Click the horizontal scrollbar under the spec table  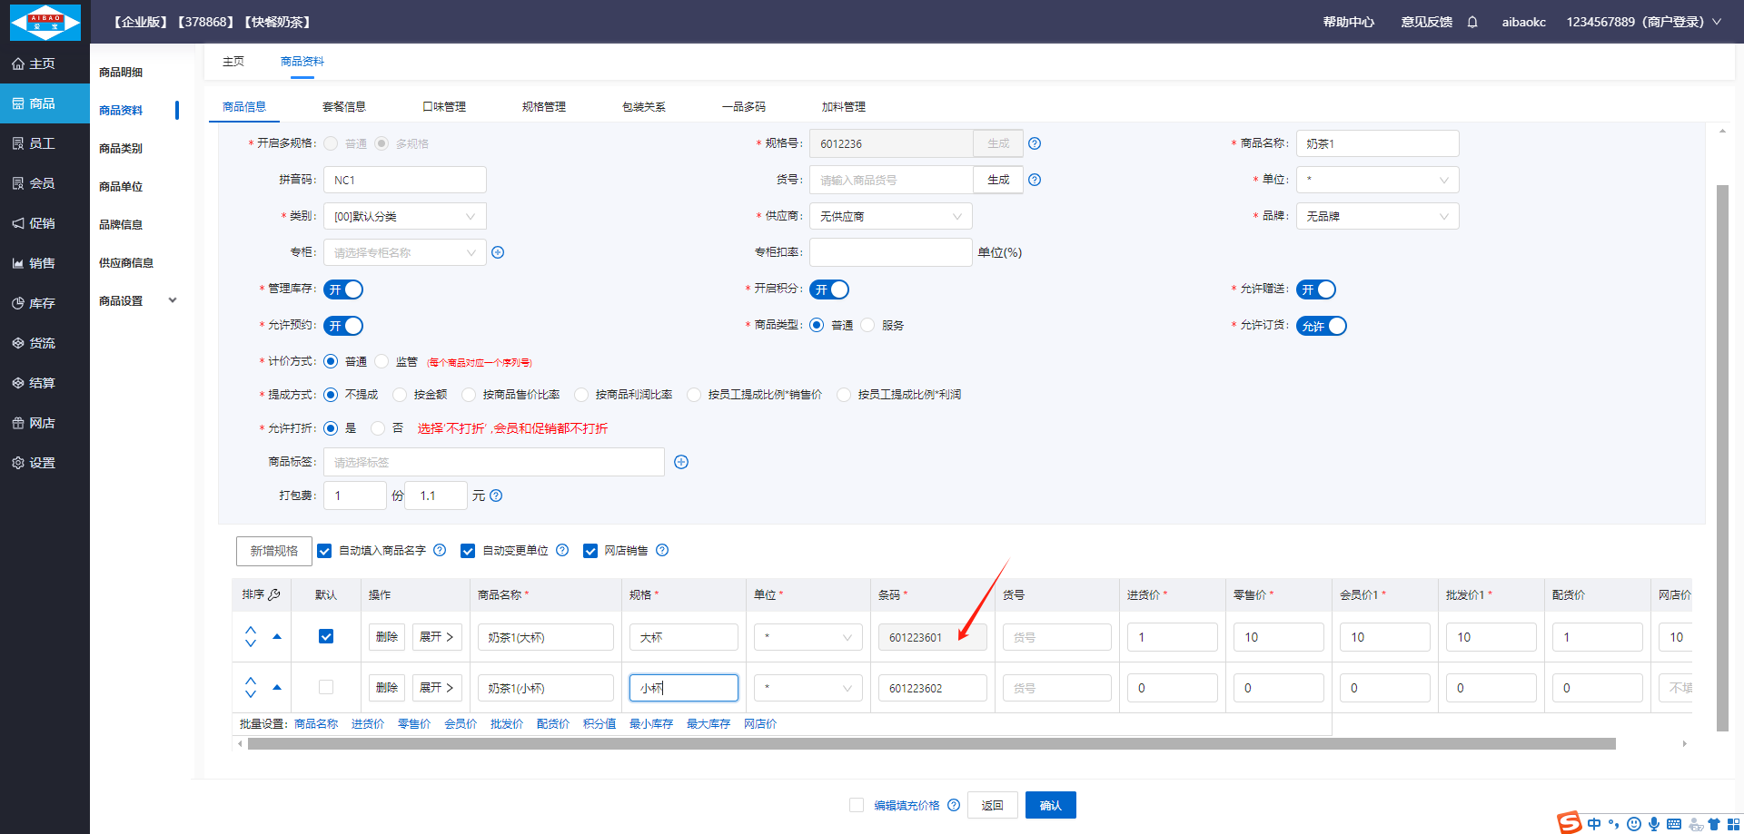[x=931, y=744]
